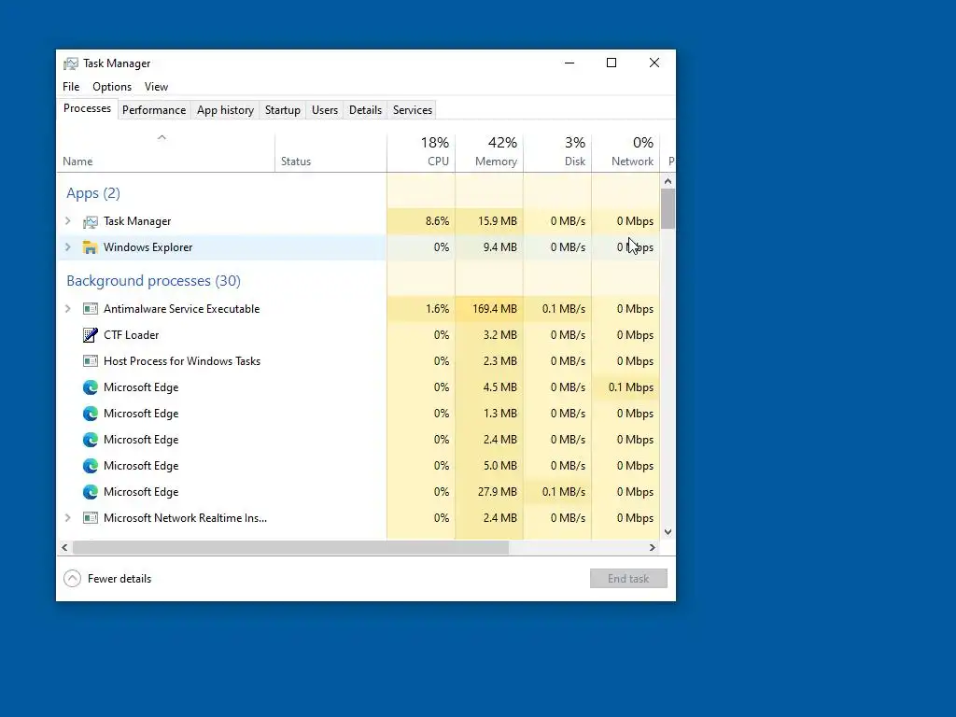
Task: Click Edge icon in the 4.5 MB row
Action: click(x=91, y=387)
